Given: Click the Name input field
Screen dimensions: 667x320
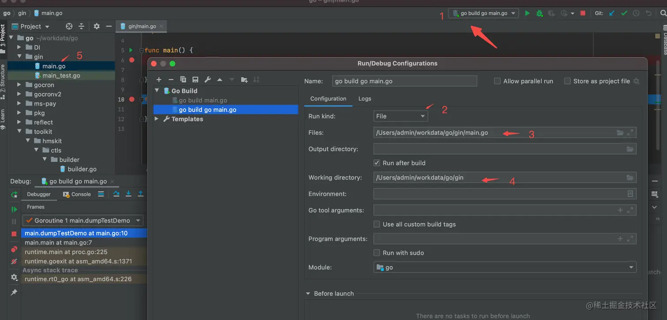Looking at the screenshot, I should click(x=405, y=81).
